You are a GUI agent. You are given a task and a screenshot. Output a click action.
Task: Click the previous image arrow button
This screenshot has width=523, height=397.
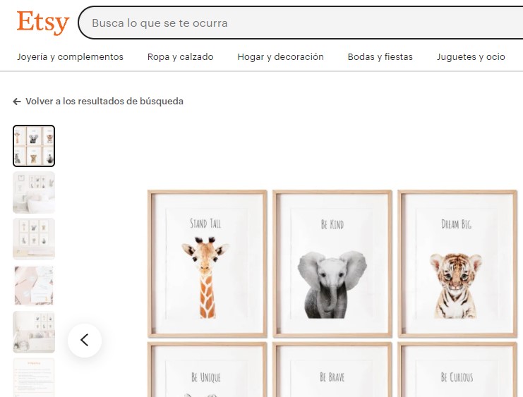(x=85, y=341)
